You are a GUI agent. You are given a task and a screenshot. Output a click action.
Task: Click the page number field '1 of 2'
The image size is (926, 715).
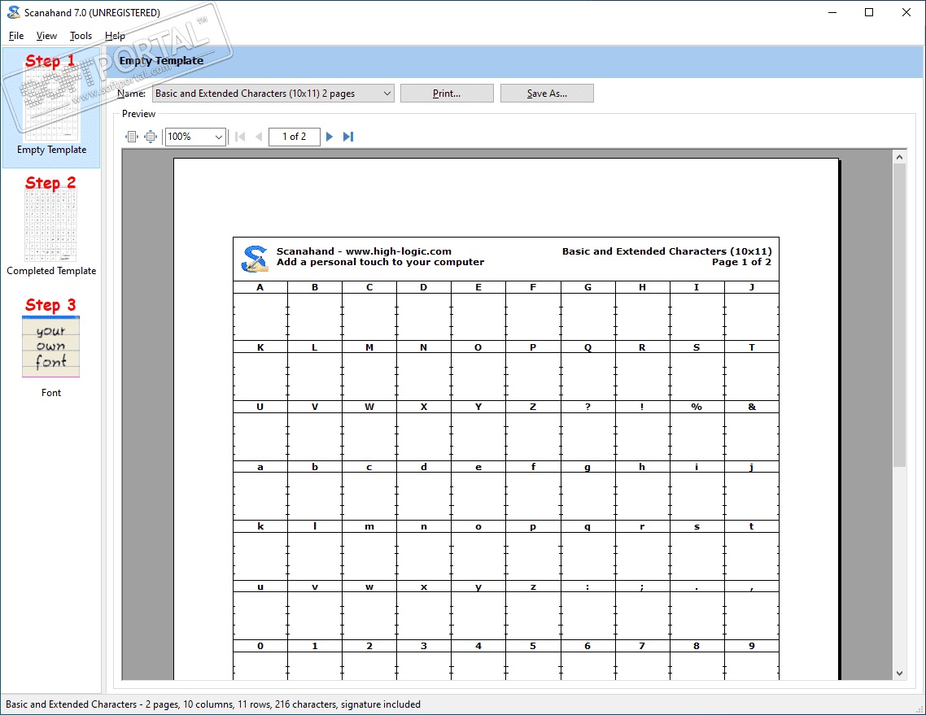(294, 137)
